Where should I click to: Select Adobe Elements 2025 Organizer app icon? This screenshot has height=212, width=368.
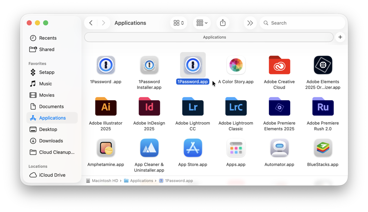tap(323, 65)
